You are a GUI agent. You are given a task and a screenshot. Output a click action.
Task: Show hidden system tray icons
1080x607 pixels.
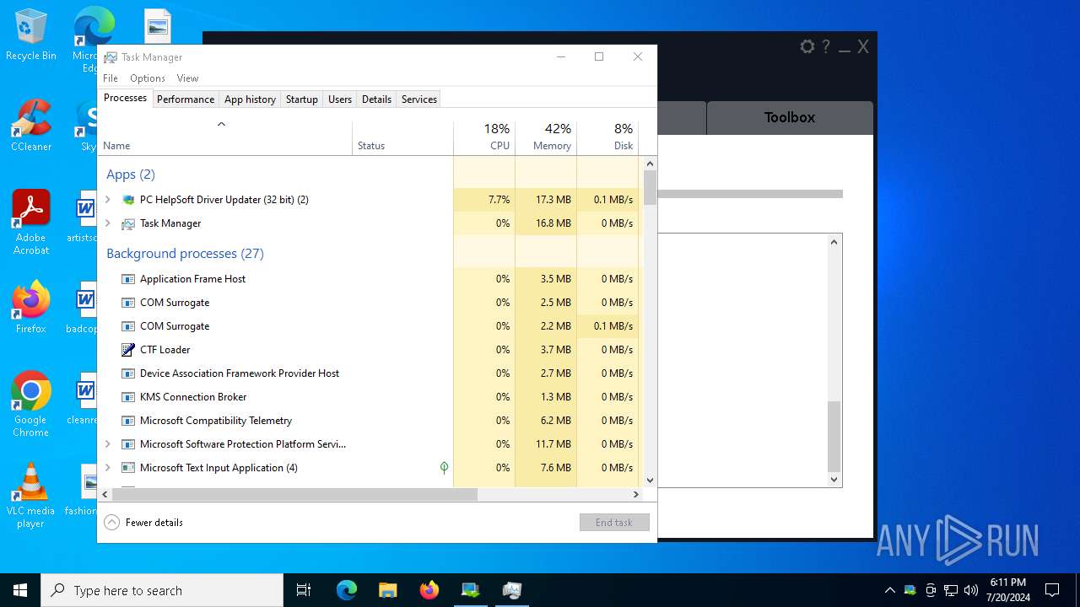(889, 590)
